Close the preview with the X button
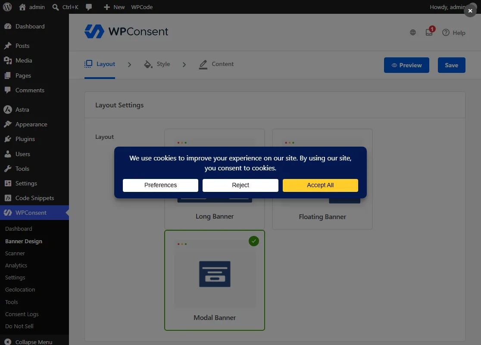The width and height of the screenshot is (481, 345). click(470, 11)
